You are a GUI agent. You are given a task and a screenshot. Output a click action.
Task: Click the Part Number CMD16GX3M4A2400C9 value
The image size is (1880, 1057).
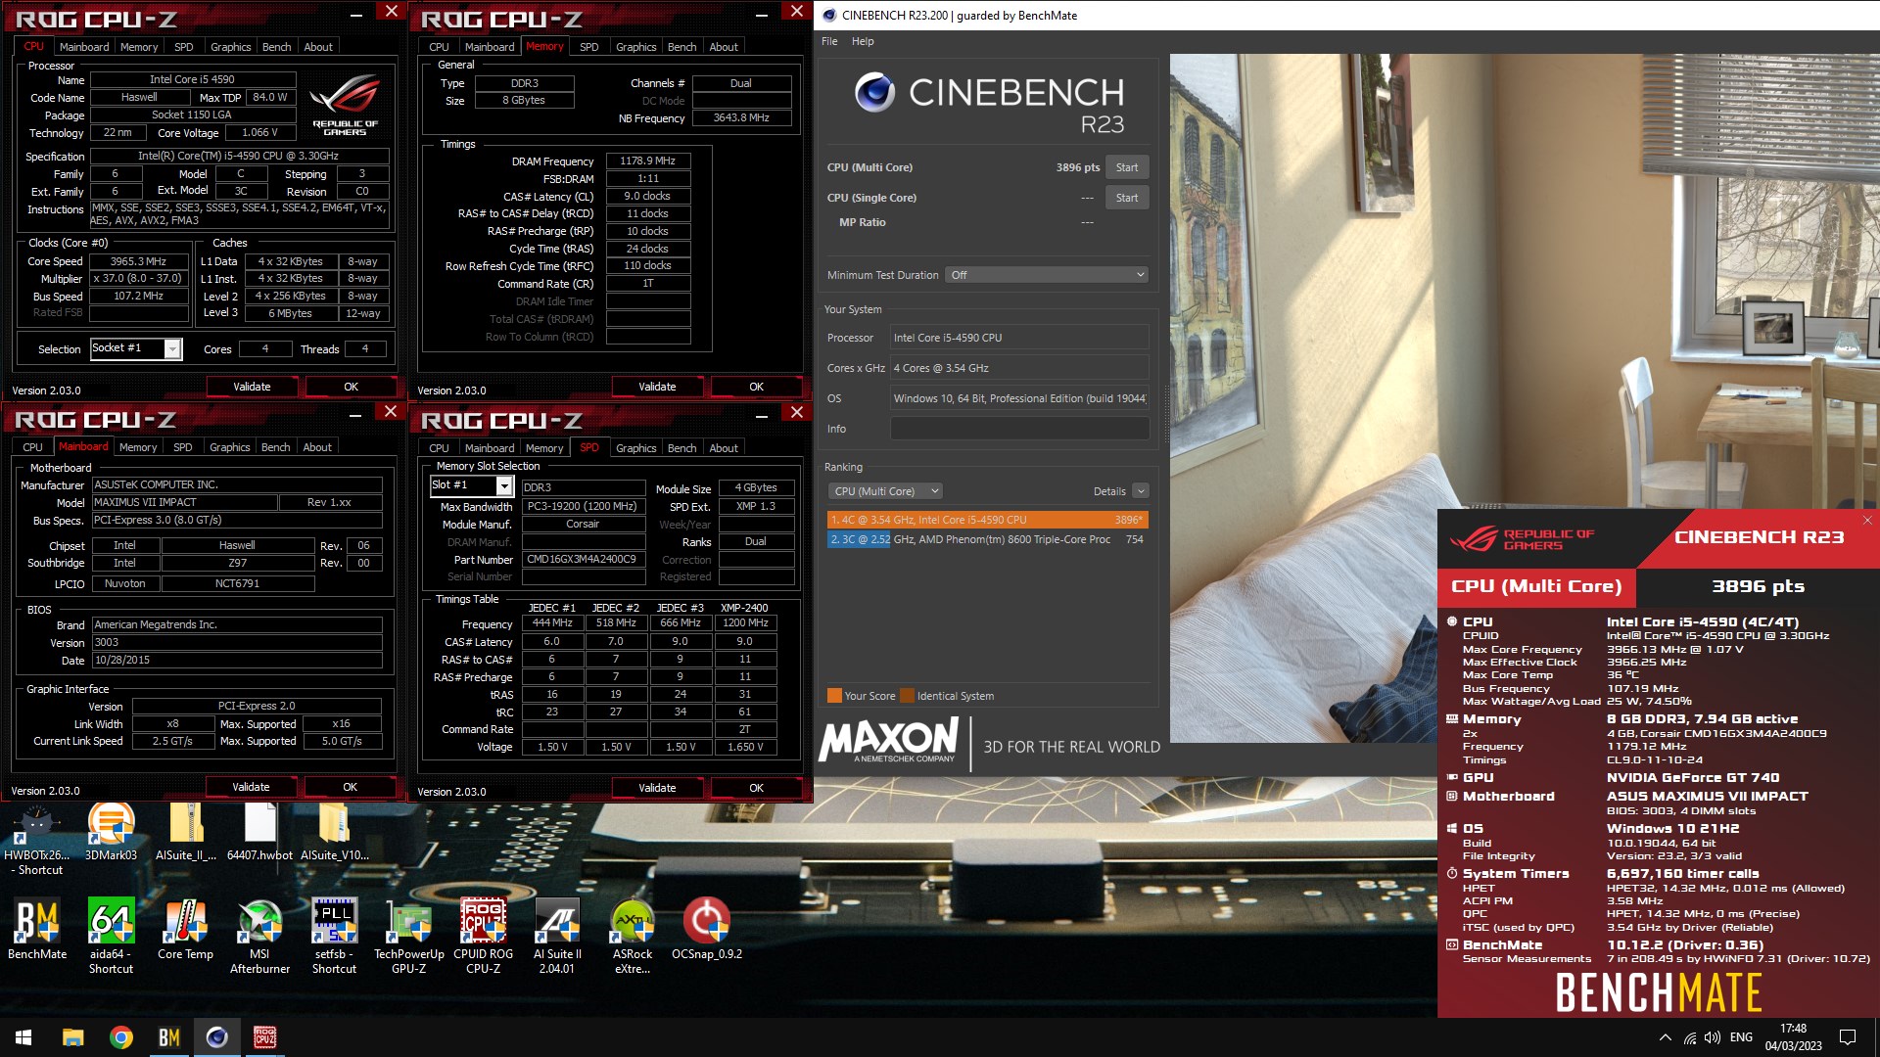coord(584,560)
